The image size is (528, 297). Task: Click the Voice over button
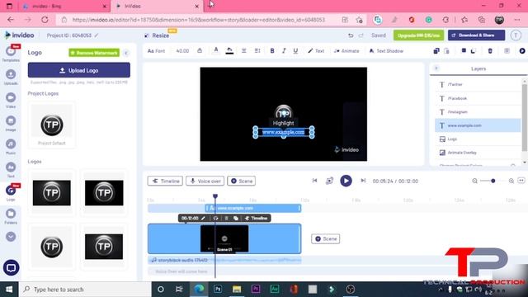click(x=205, y=181)
